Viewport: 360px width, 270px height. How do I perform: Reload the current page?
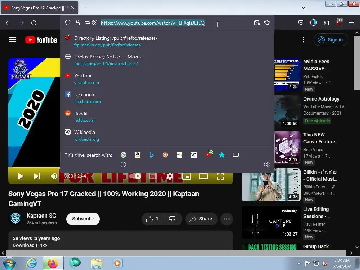[x=34, y=23]
